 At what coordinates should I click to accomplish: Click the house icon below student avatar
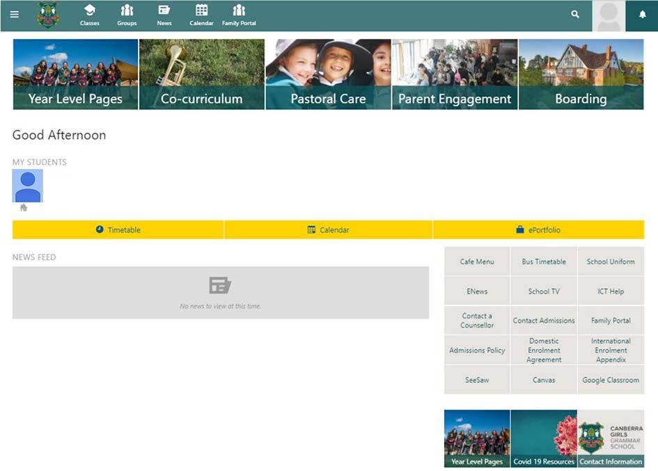(x=24, y=207)
